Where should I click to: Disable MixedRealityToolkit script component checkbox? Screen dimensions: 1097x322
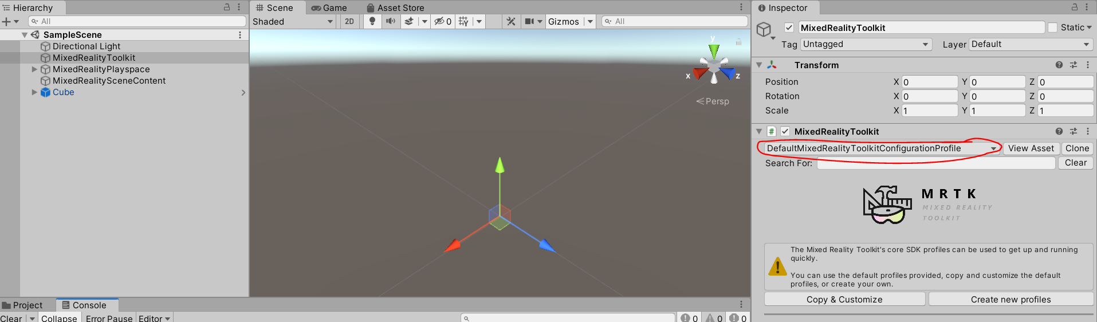pos(785,131)
